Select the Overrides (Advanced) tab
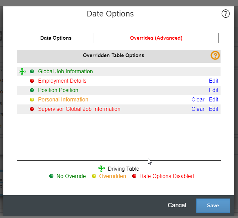Image resolution: width=238 pixels, height=218 pixels. (156, 38)
